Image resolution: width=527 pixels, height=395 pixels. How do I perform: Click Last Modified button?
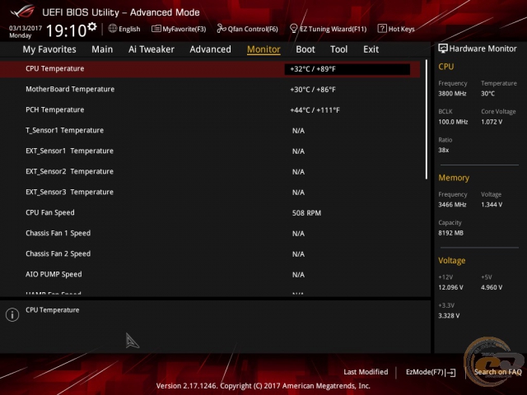366,372
